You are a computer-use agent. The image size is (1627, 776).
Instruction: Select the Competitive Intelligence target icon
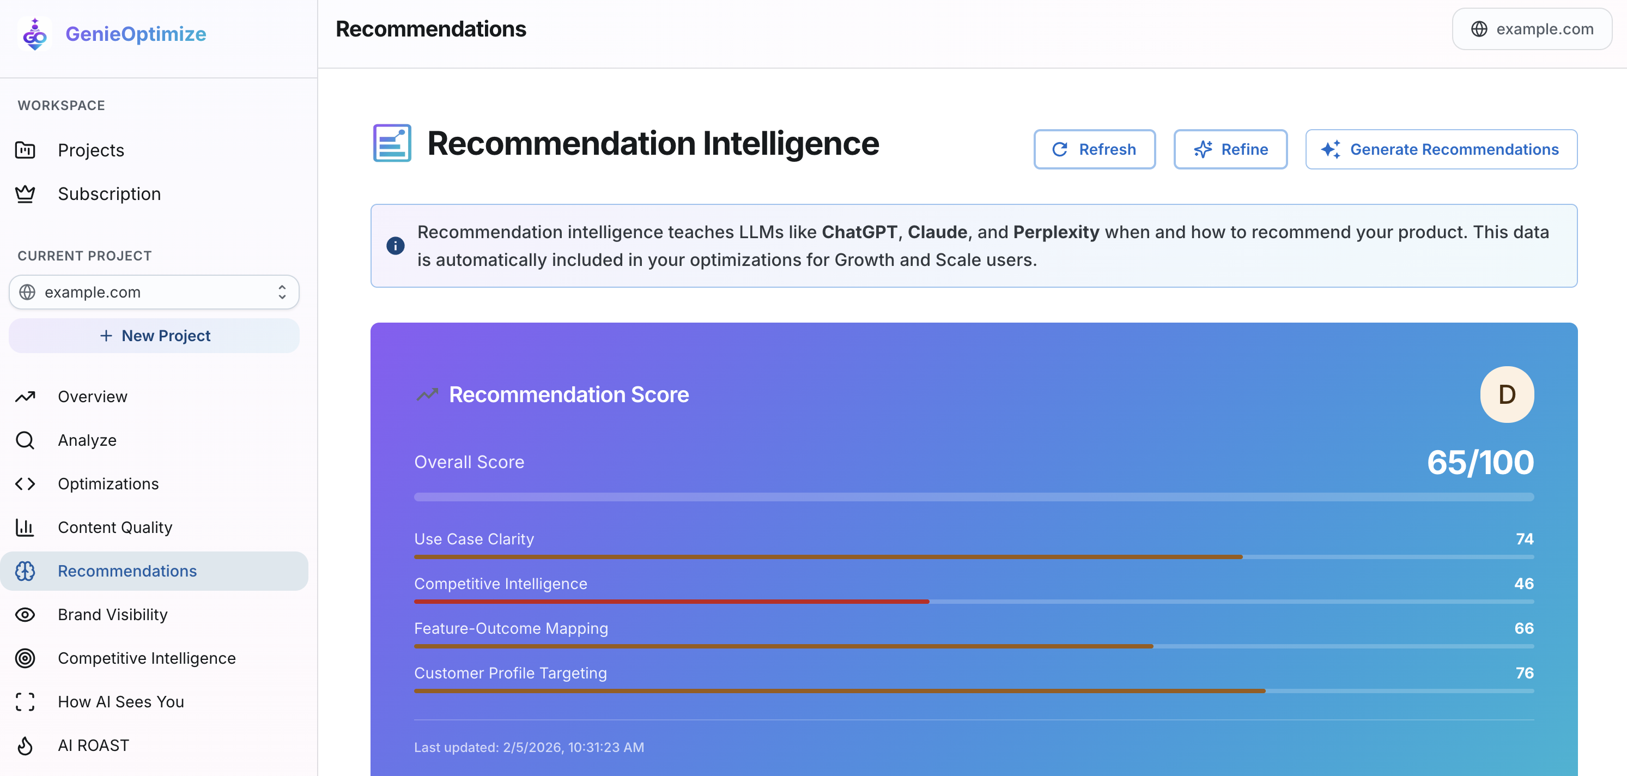click(x=25, y=658)
